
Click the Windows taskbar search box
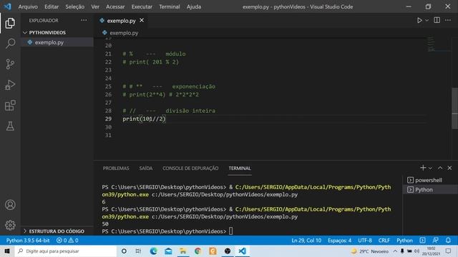coord(66,251)
